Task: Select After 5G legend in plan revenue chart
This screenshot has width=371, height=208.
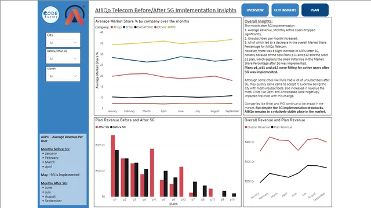Action: pos(102,127)
